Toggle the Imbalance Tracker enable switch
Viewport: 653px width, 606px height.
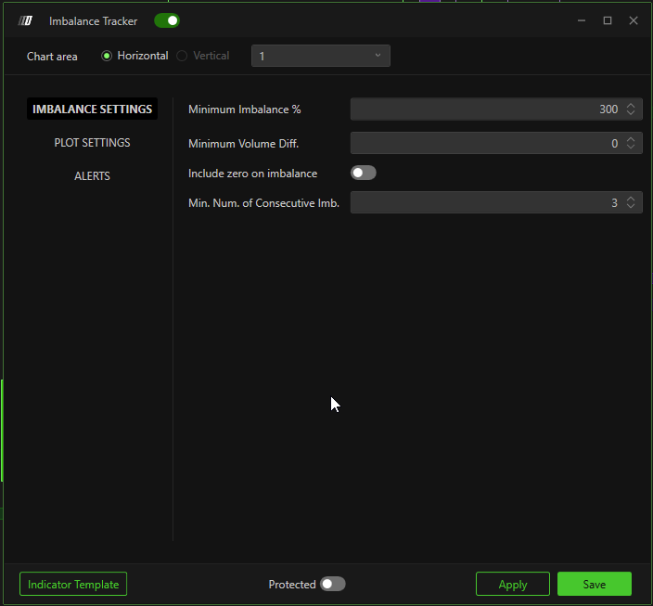point(167,20)
